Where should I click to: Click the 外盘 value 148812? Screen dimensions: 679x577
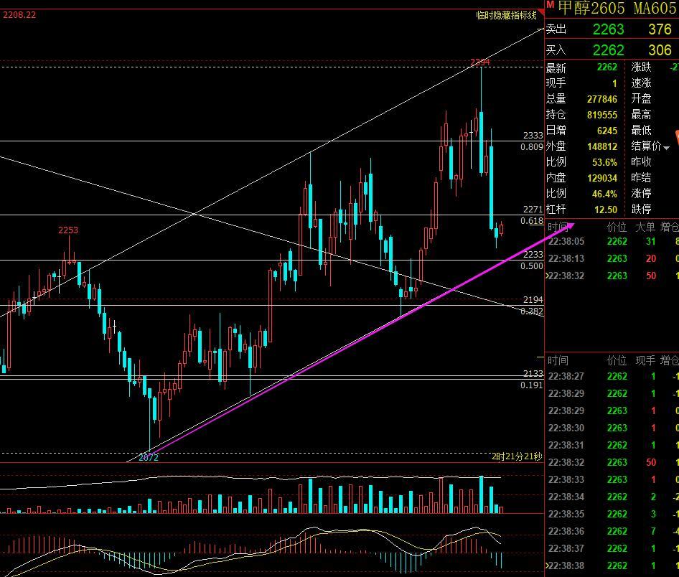click(602, 146)
